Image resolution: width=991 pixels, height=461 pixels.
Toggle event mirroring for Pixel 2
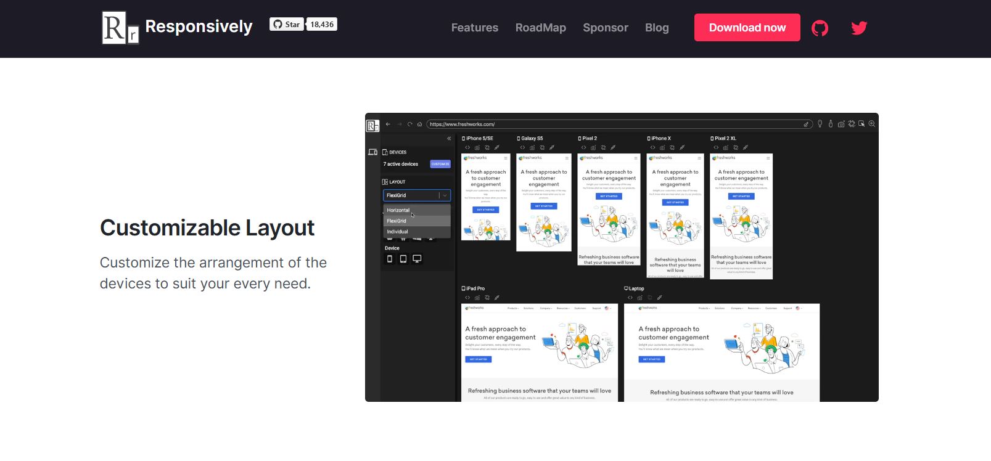(613, 148)
